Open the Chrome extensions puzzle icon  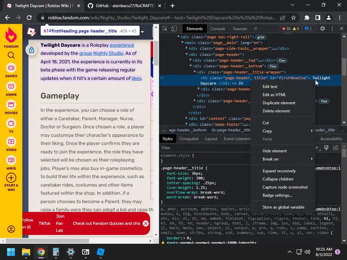click(x=307, y=18)
